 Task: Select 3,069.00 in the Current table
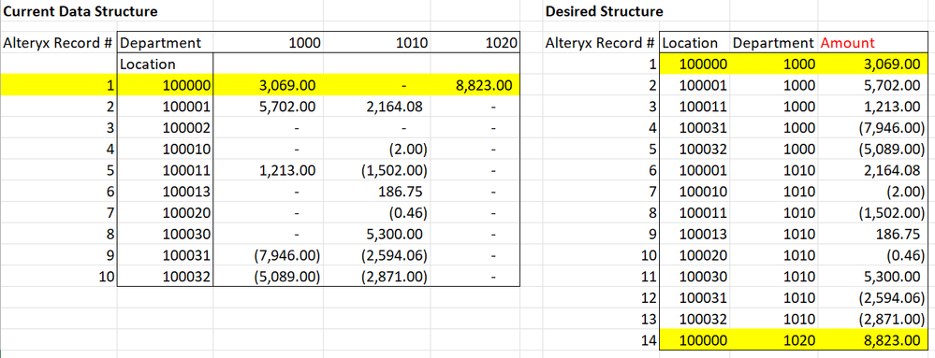(x=286, y=85)
